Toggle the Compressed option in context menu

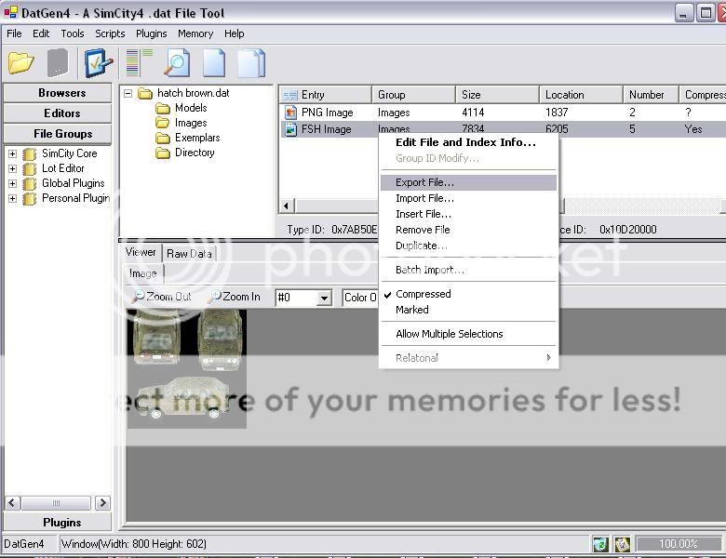point(423,294)
